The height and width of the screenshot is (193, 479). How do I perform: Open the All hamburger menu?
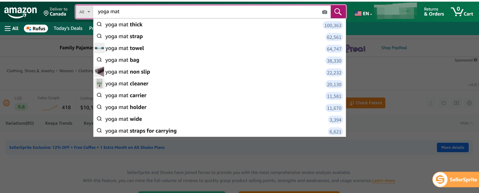pos(11,28)
